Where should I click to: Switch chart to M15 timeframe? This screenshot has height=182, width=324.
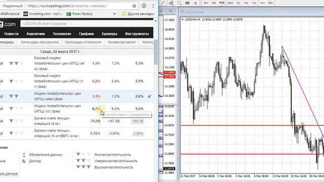pos(222,3)
